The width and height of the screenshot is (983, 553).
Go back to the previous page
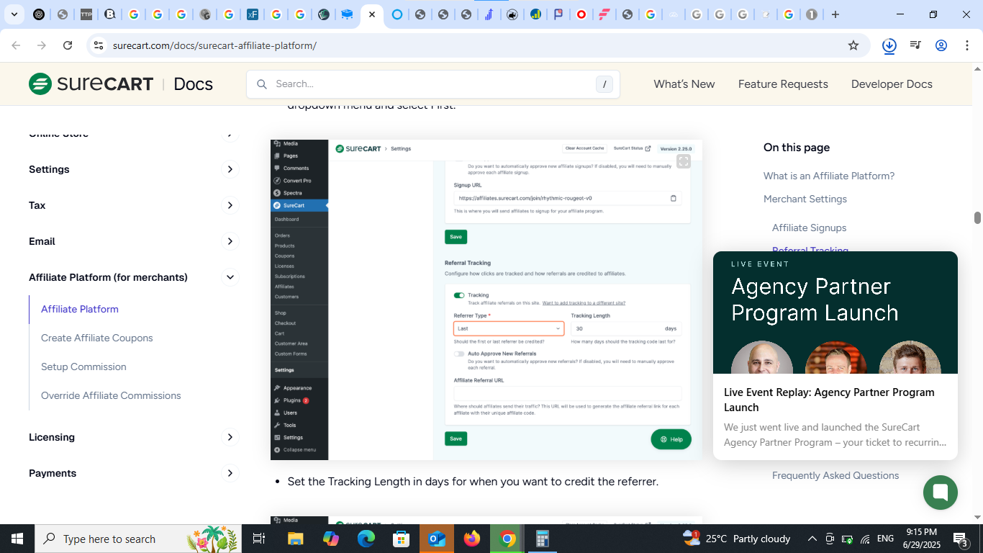pos(16,45)
